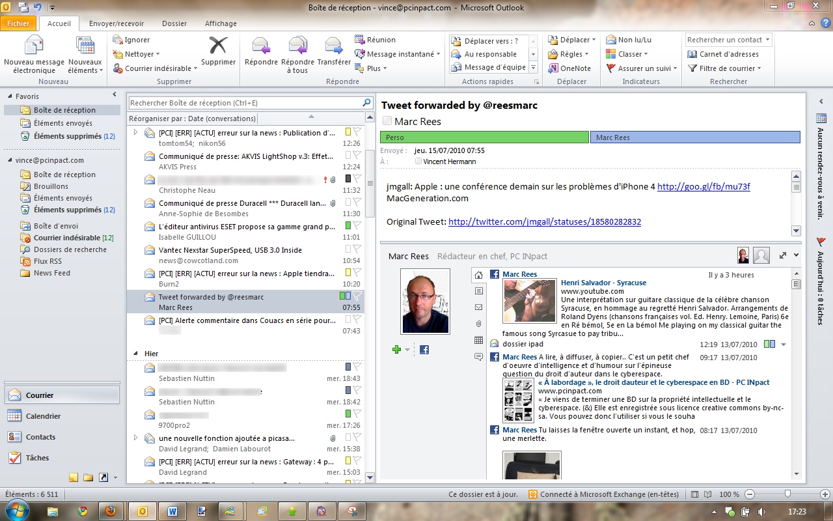Open Brouillons folder

click(51, 186)
